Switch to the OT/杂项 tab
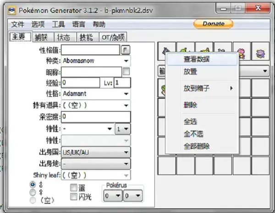Viewport: 275px width, 213px height. point(113,37)
